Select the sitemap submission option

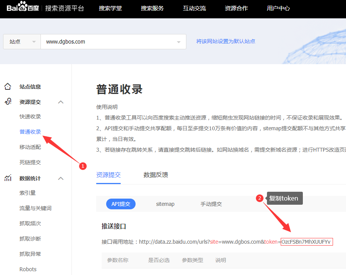[x=165, y=204]
